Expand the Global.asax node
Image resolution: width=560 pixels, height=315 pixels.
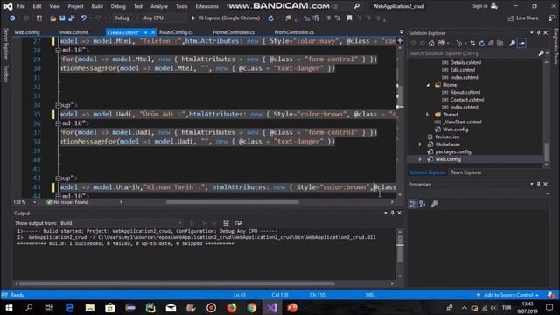(420, 144)
